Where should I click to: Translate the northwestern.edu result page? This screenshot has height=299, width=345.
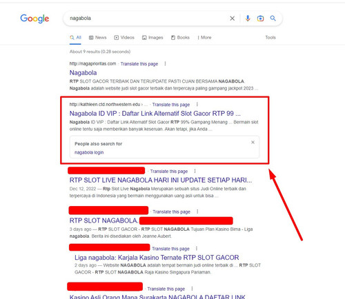click(171, 105)
